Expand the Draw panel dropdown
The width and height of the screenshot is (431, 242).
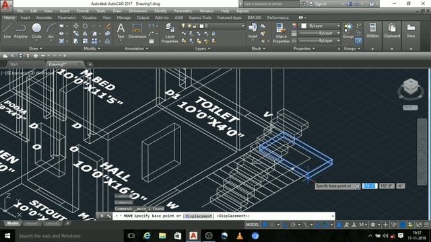click(36, 48)
